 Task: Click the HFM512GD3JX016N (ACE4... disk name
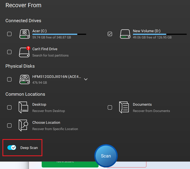click(57, 77)
